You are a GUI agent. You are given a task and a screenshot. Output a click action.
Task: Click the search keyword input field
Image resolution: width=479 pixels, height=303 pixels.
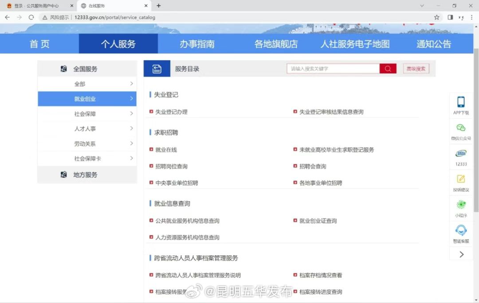point(333,68)
